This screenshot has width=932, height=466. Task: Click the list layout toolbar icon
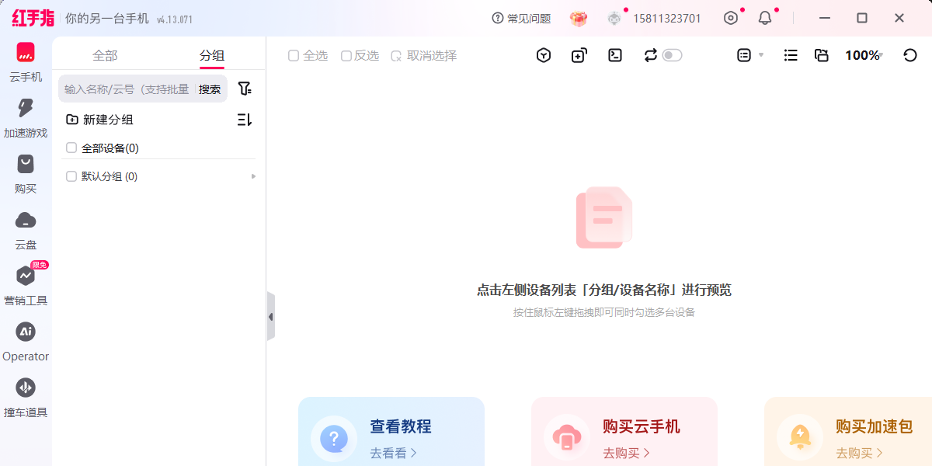tap(791, 55)
